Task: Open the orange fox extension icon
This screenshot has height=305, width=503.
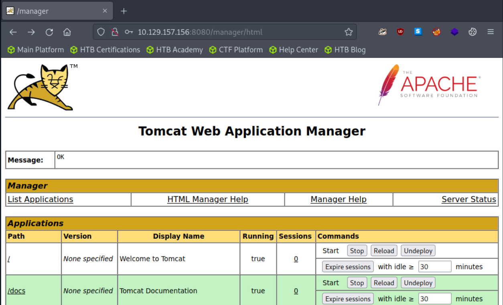Action: [436, 32]
